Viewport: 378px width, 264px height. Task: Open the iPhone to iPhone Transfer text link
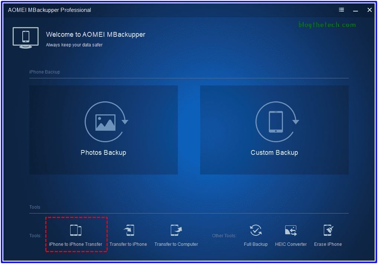(75, 244)
